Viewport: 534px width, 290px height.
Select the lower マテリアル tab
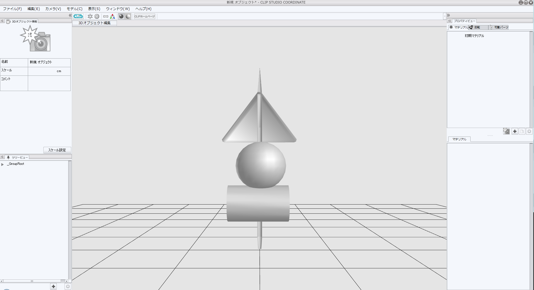(x=459, y=139)
